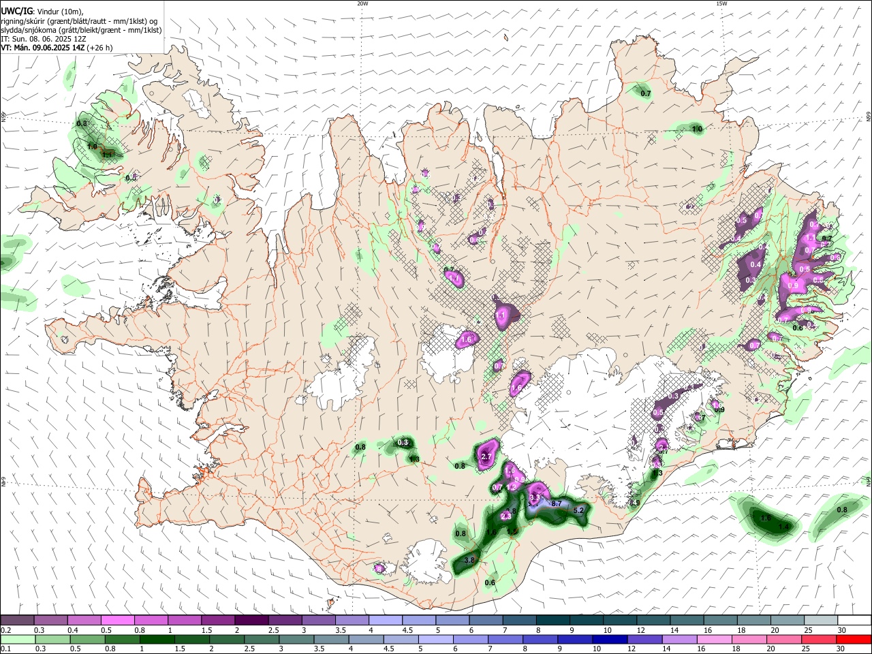872x654 pixels.
Task: Pick the light blue snow swatch between 4 and 4.5
Action: click(x=385, y=621)
